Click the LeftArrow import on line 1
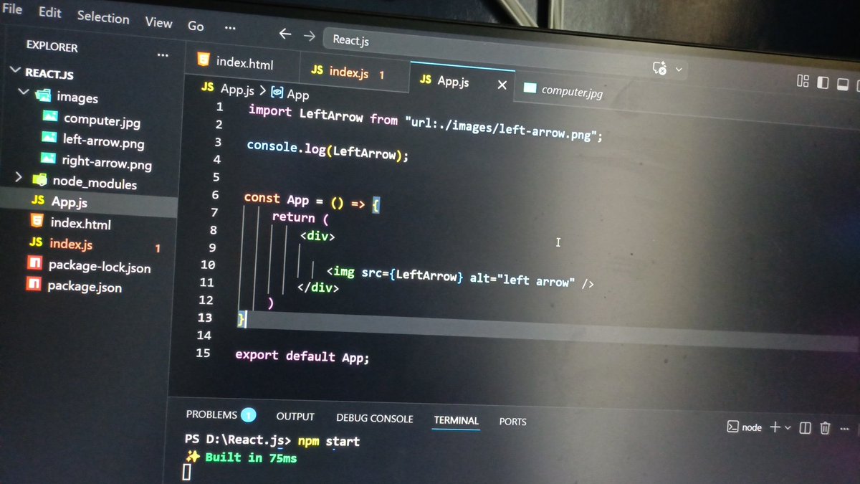Image resolution: width=860 pixels, height=484 pixels. click(331, 115)
